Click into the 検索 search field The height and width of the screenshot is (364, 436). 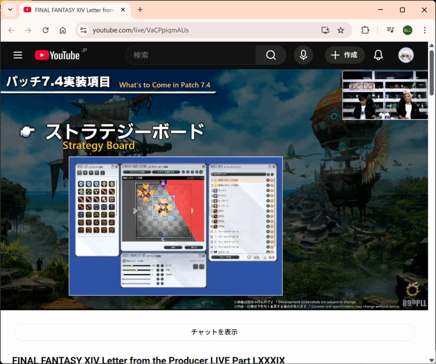192,55
